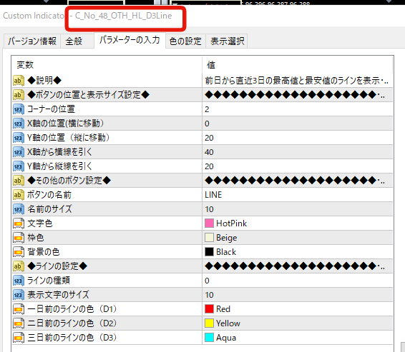405x352 pixels.
Task: Click the integer icon beside 表示文字のサイズ
Action: click(x=19, y=295)
